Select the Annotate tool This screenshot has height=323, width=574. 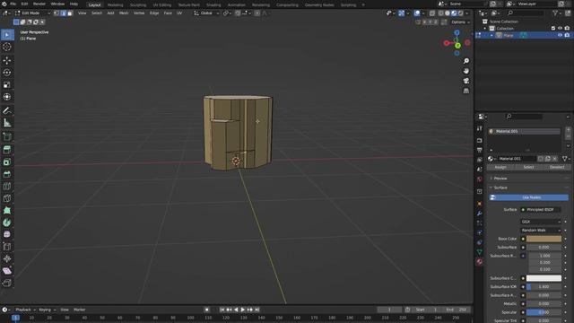click(x=7, y=110)
